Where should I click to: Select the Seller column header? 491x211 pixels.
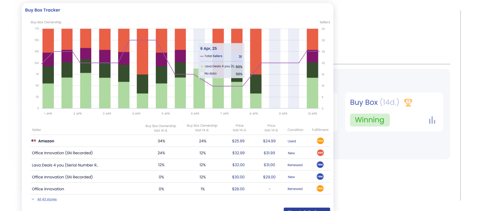37,130
